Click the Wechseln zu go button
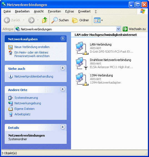 tap(134, 29)
